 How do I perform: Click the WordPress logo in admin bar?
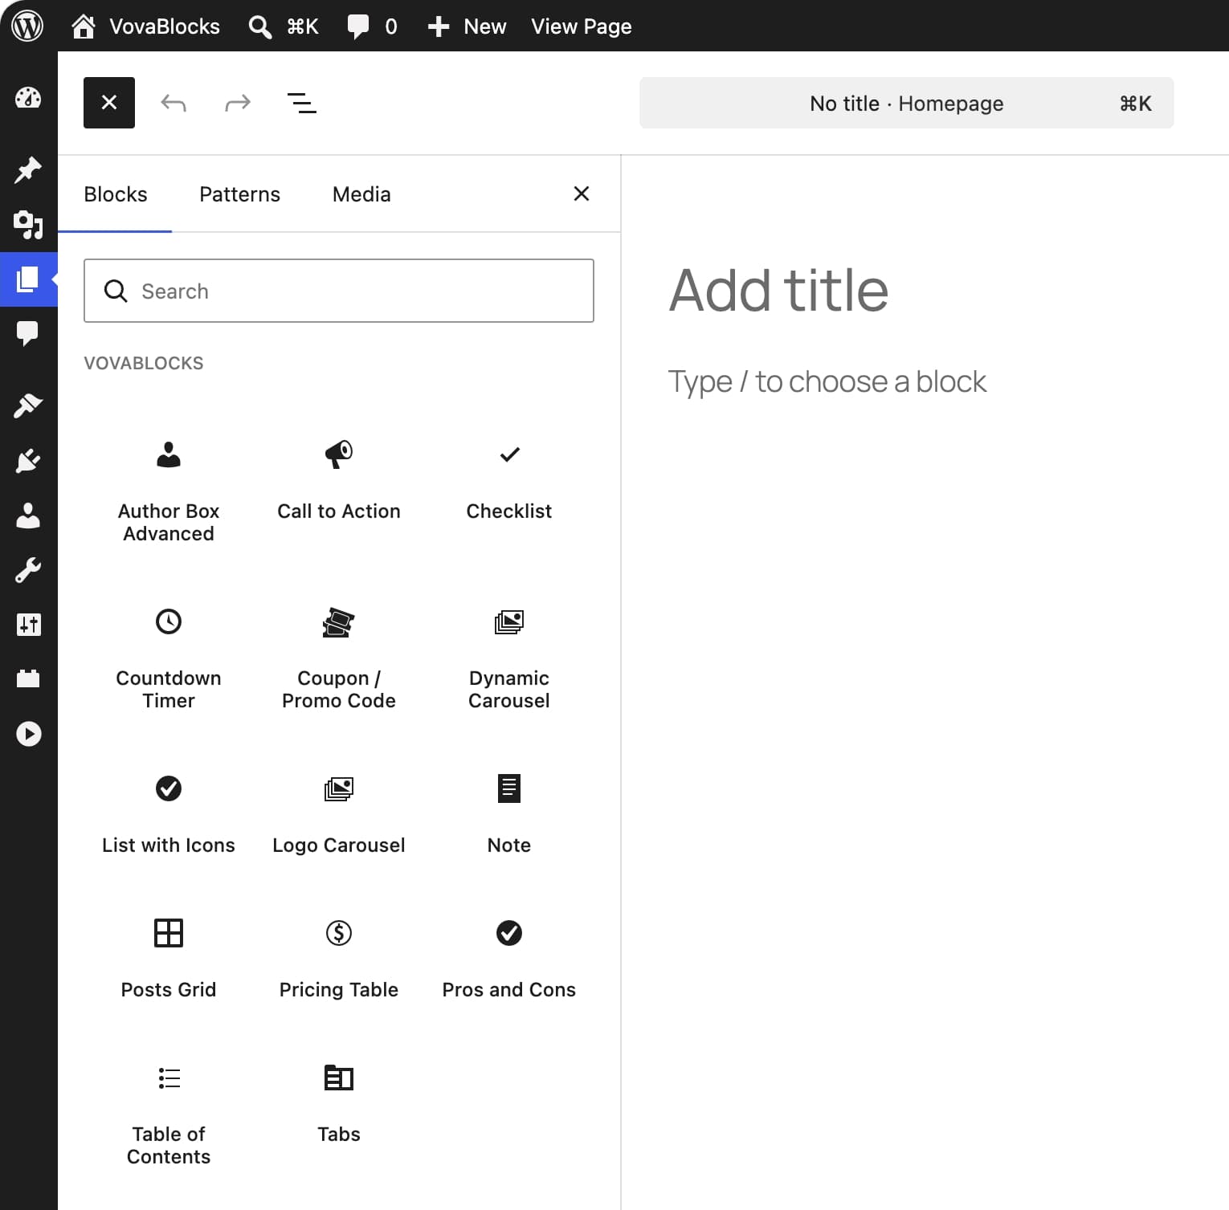[27, 26]
